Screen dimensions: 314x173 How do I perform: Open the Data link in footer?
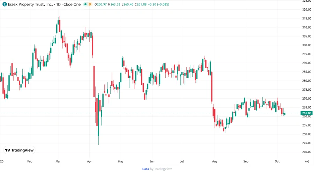click(145, 169)
